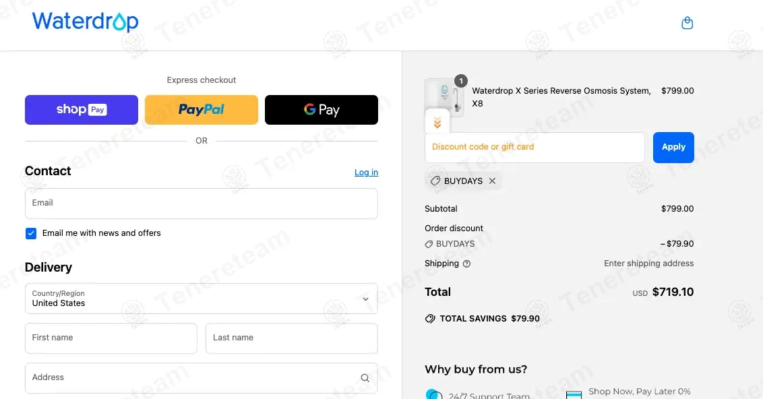This screenshot has width=763, height=399.
Task: Uncheck Email me with news and offers
Action: (x=31, y=234)
